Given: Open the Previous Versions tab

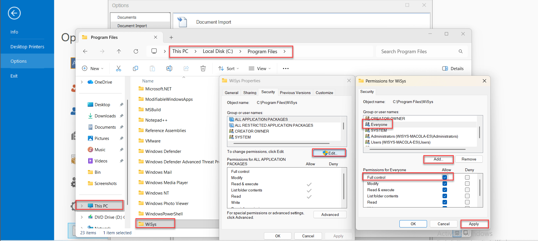Looking at the screenshot, I should click(x=295, y=93).
